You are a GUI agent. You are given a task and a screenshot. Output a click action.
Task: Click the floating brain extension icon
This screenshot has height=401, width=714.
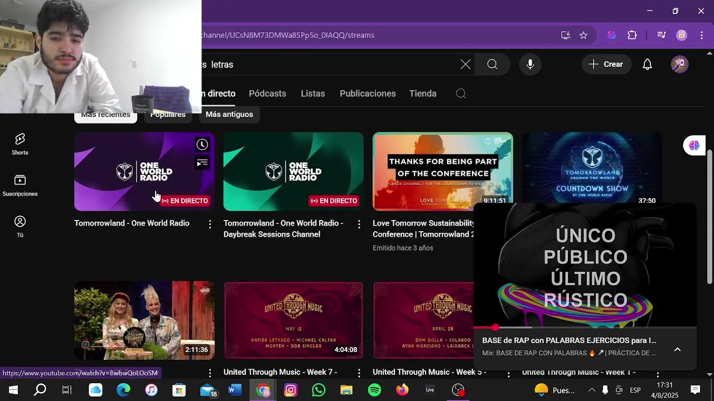[x=694, y=145]
